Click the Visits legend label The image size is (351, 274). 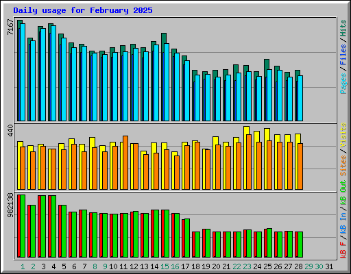(x=343, y=135)
